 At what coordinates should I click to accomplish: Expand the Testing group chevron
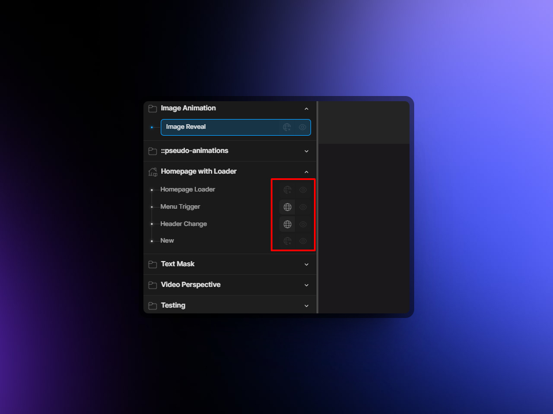[x=306, y=306]
